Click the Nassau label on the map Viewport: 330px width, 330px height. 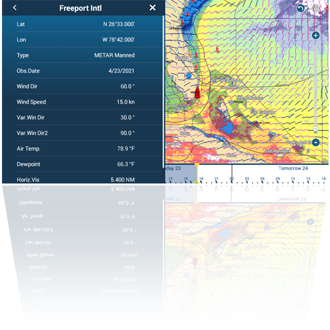coord(238,102)
